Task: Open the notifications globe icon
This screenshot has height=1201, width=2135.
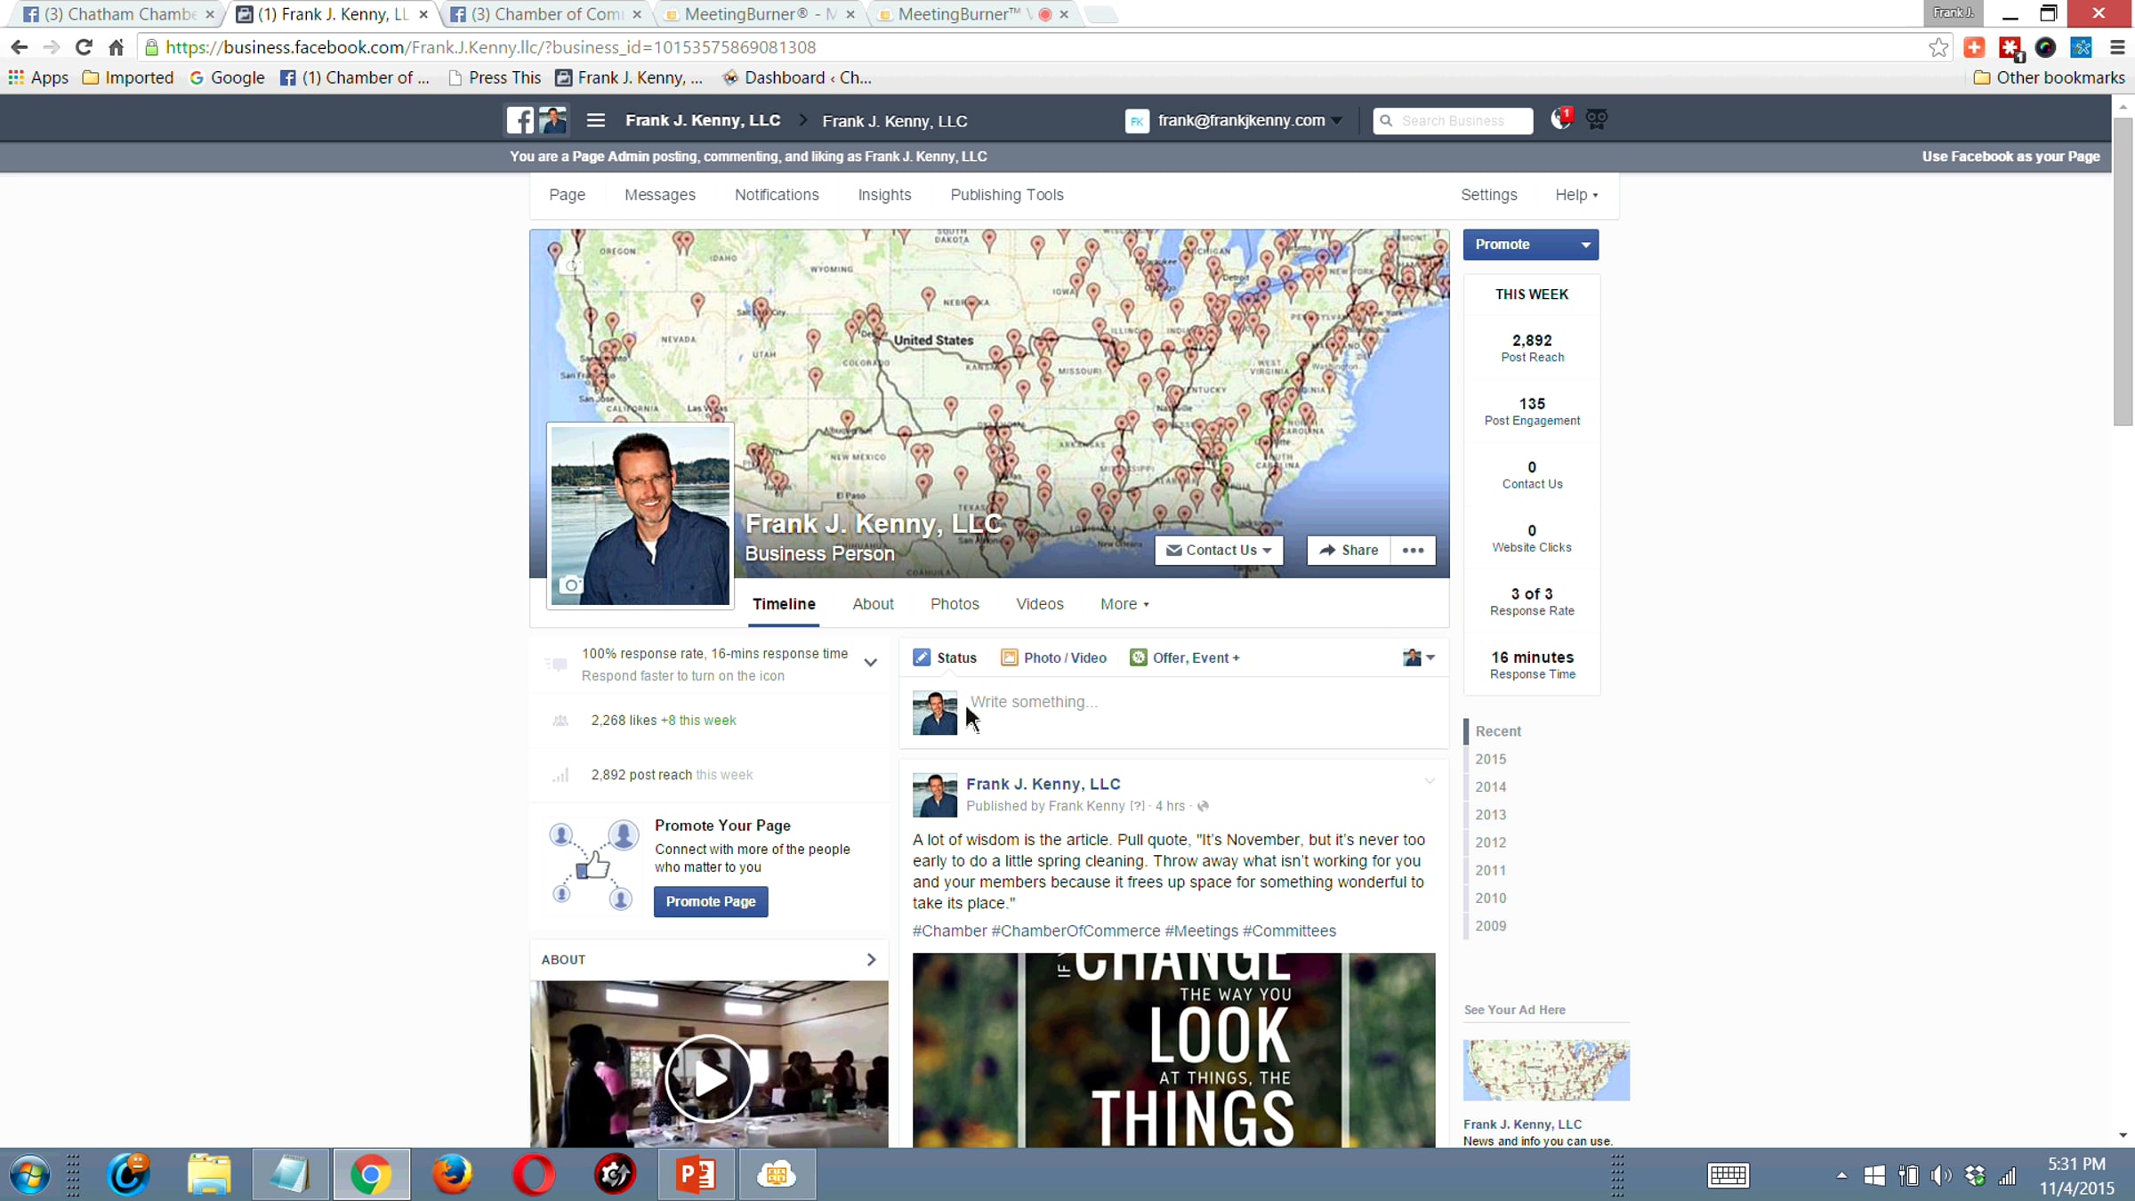Action: 1560,119
